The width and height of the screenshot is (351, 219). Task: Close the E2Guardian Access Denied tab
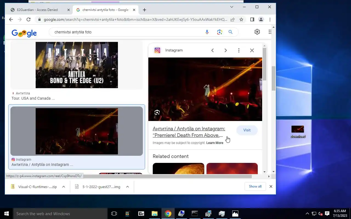click(69, 10)
